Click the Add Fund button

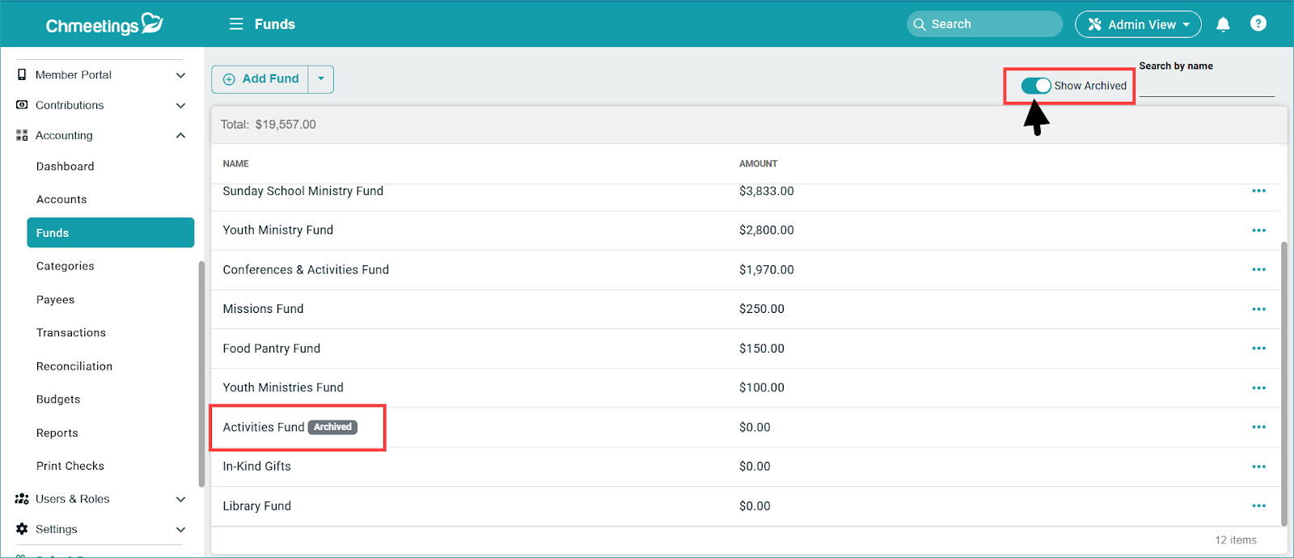(260, 79)
